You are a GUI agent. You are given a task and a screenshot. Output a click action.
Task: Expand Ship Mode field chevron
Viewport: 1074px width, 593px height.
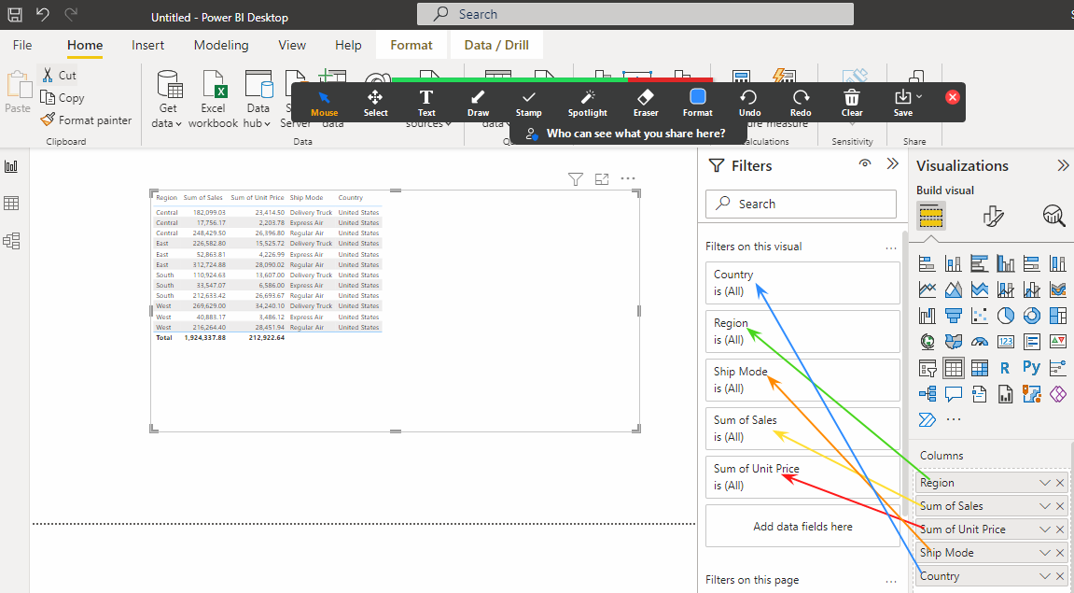(x=1044, y=553)
